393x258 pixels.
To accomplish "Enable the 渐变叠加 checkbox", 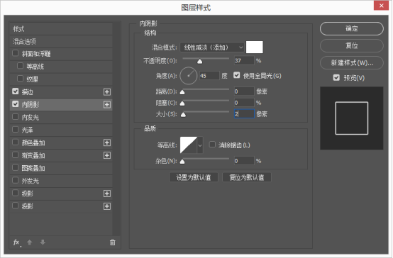I will 16,155.
